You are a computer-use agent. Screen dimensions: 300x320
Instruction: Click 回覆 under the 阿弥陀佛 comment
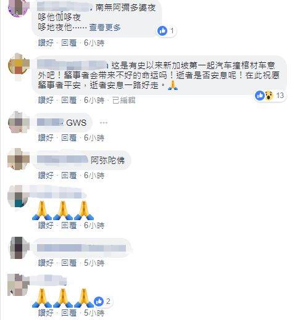click(x=69, y=175)
